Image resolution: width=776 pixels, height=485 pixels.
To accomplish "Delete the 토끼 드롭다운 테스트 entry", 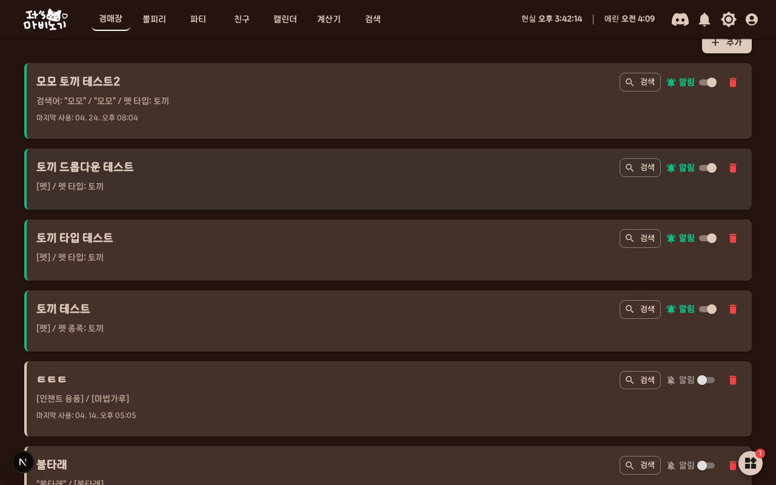I will coord(733,168).
